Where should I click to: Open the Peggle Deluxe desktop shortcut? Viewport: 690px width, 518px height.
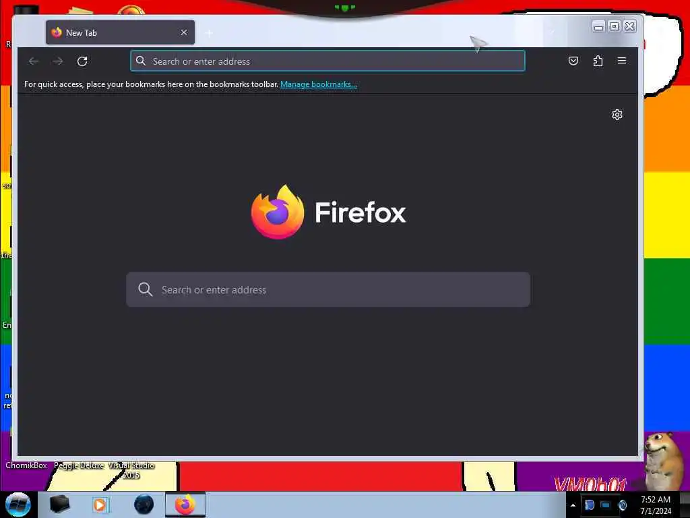click(79, 465)
